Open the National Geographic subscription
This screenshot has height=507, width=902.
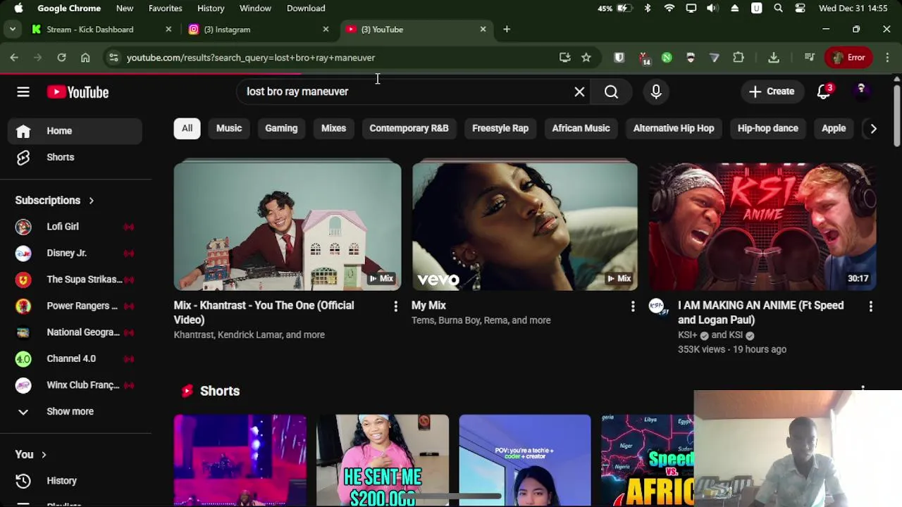(75, 332)
